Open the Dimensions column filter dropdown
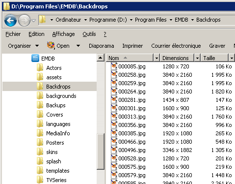Viewport: 235px width, 184px height. point(197,58)
